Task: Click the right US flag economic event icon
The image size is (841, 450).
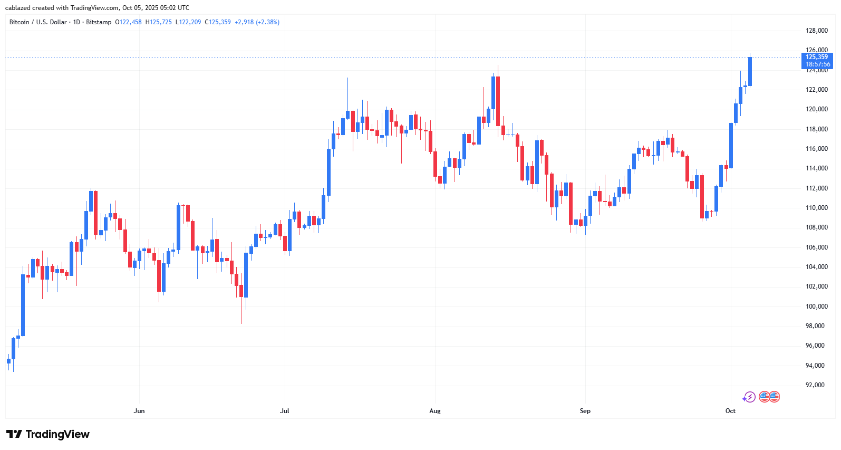Action: [x=774, y=397]
